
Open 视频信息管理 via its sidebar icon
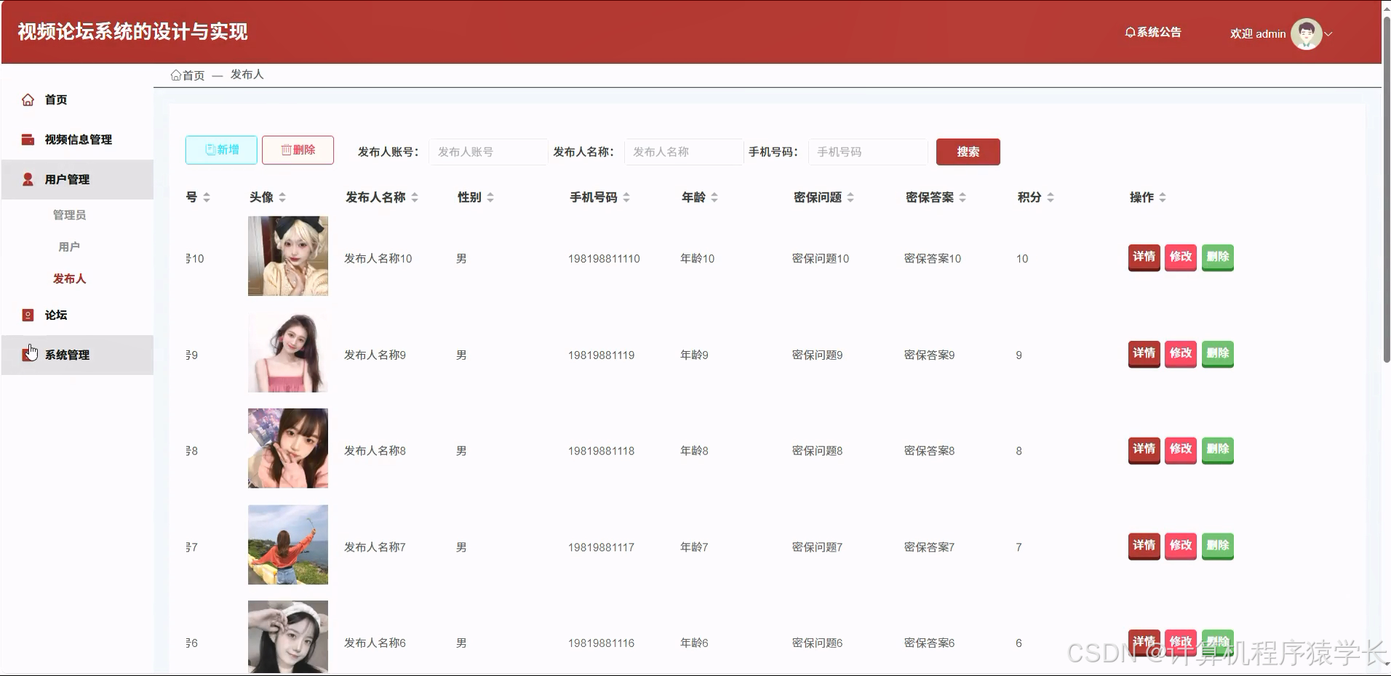(28, 139)
